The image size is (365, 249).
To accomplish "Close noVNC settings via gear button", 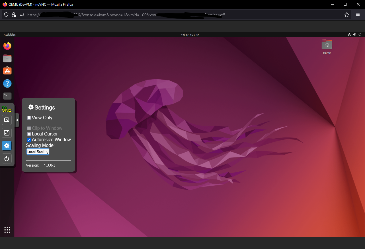I will (x=7, y=146).
